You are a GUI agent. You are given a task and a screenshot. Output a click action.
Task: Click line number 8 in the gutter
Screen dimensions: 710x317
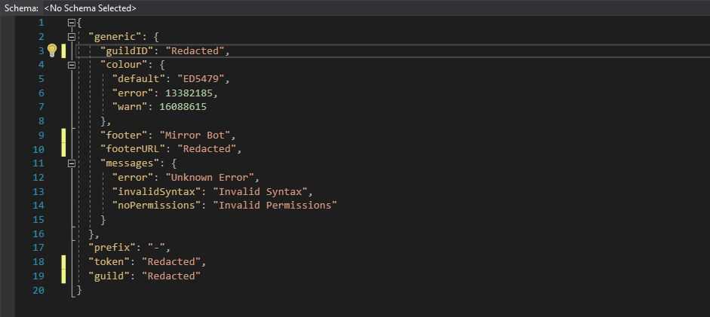click(41, 120)
